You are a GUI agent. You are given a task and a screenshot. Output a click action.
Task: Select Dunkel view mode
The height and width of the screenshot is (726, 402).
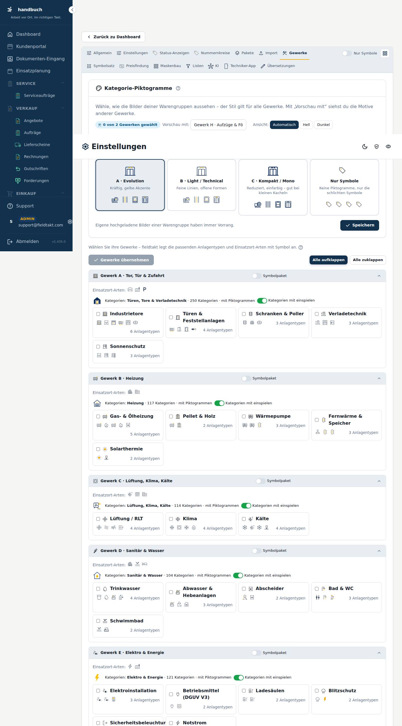pos(323,125)
